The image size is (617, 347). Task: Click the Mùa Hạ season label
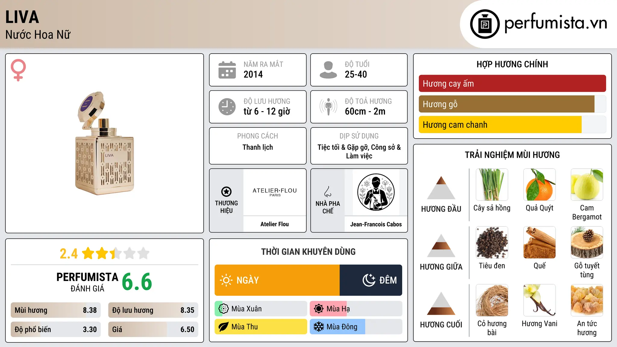[338, 309]
